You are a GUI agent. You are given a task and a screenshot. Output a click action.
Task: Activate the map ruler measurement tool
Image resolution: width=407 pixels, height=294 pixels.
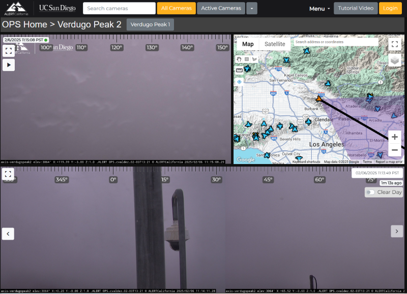(x=239, y=70)
